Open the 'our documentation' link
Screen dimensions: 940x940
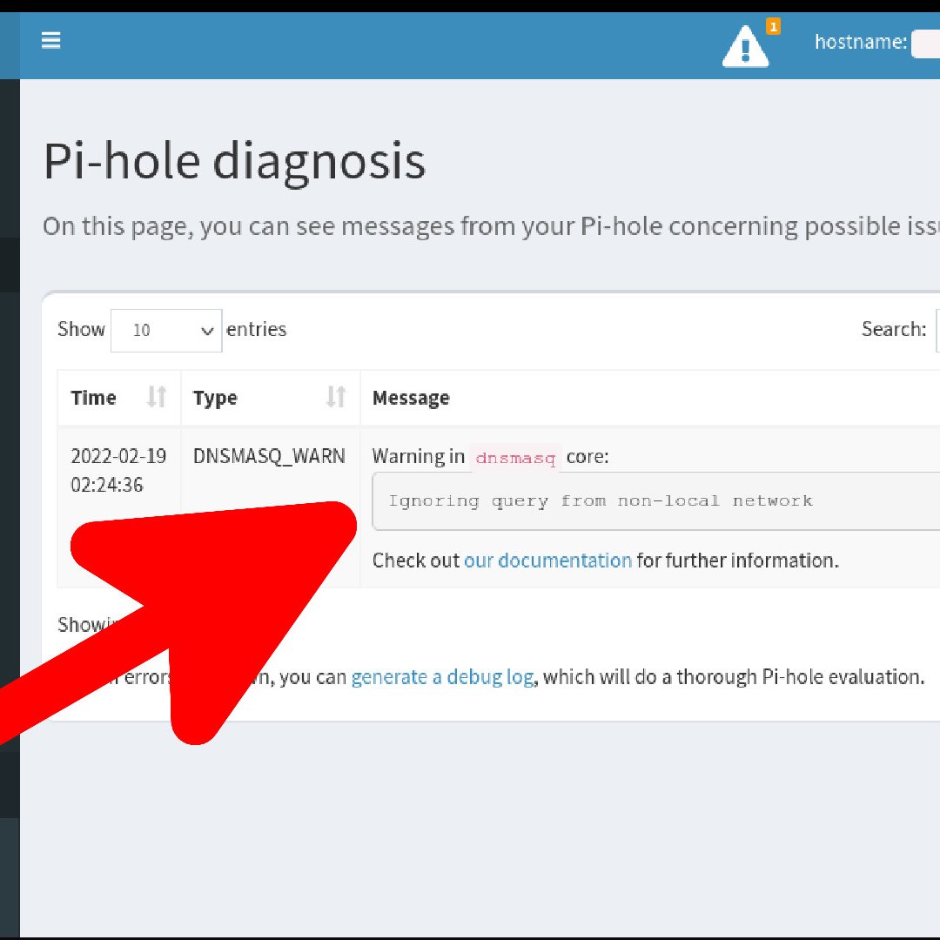(x=547, y=560)
